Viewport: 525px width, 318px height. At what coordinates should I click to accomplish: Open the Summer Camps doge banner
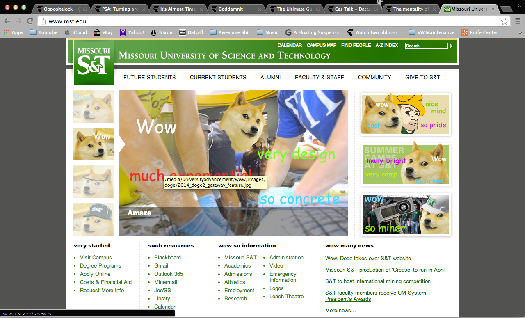tap(406, 165)
